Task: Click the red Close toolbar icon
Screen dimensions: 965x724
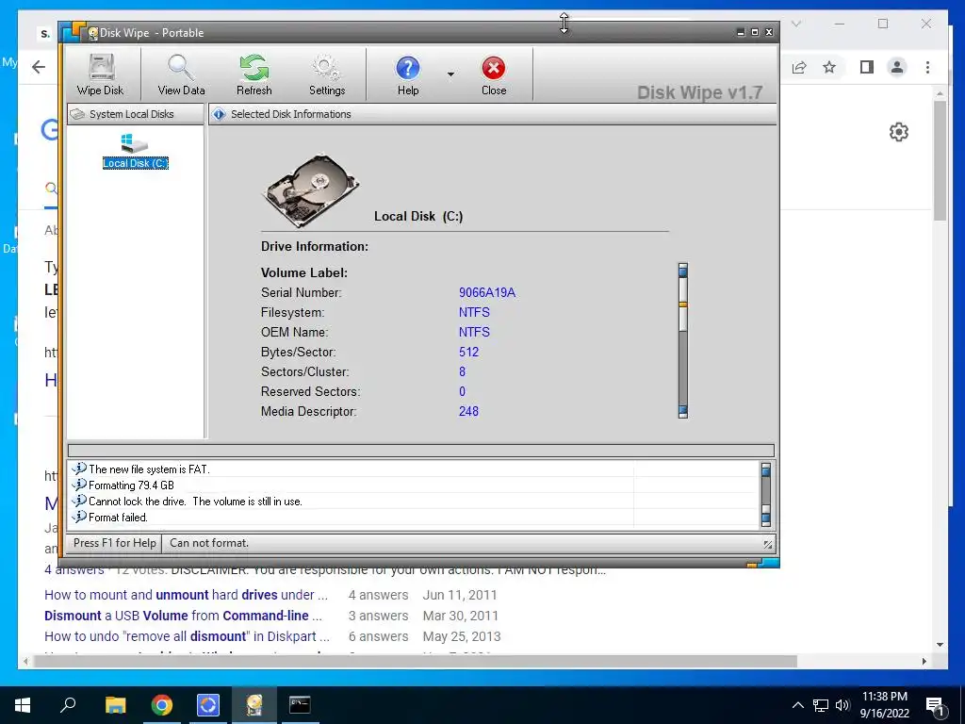Action: coord(494,68)
